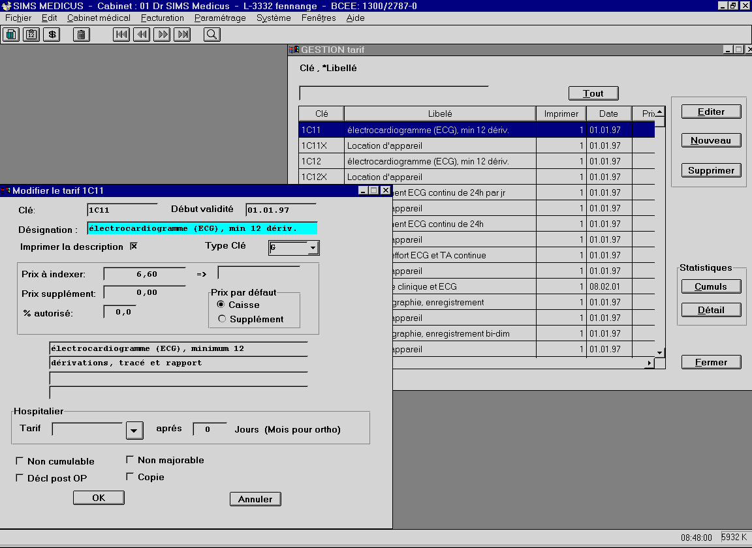Click the Prix à indexer field
This screenshot has width=752, height=548.
(145, 274)
